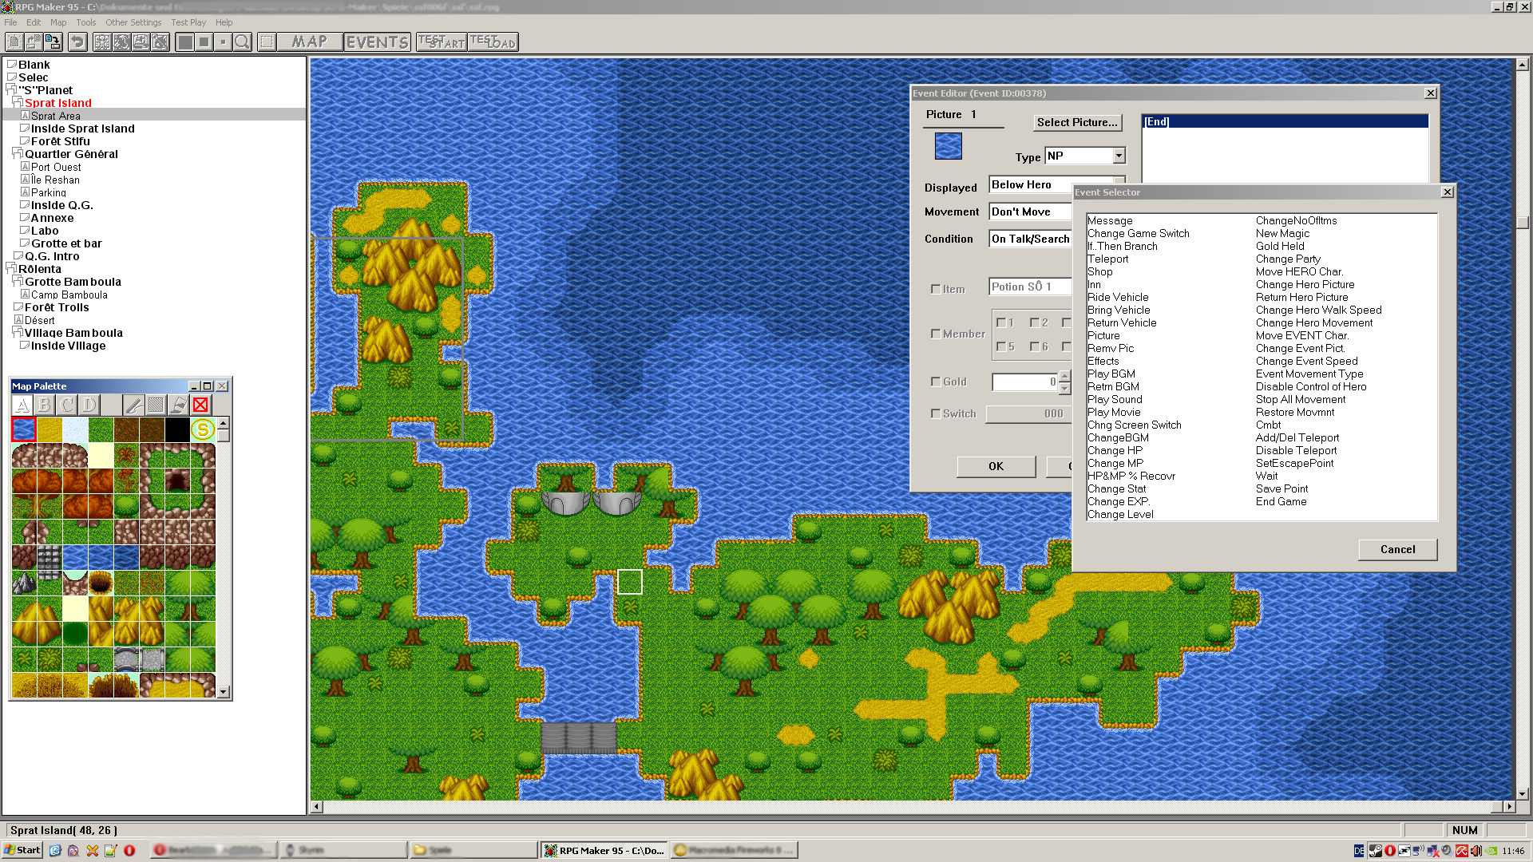Click the red X eraser icon in palette
The height and width of the screenshot is (862, 1533).
pos(200,405)
